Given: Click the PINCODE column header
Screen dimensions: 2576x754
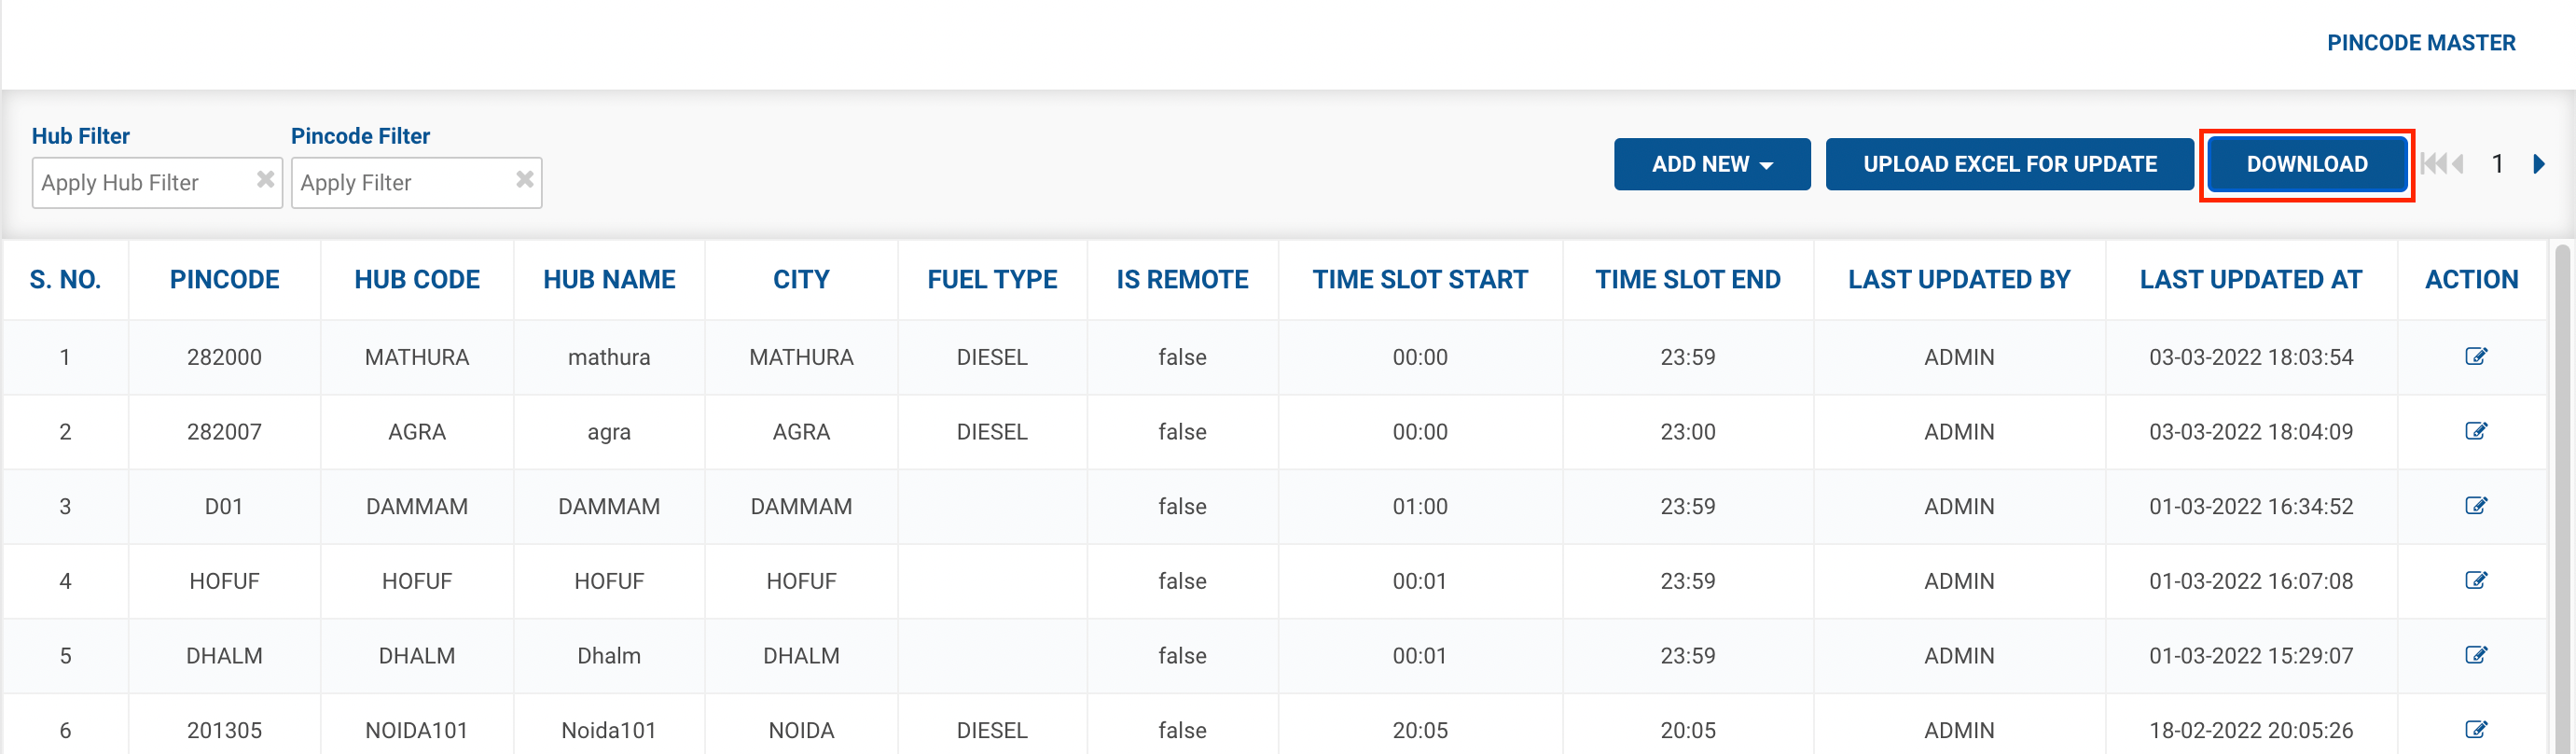Looking at the screenshot, I should pyautogui.click(x=224, y=280).
